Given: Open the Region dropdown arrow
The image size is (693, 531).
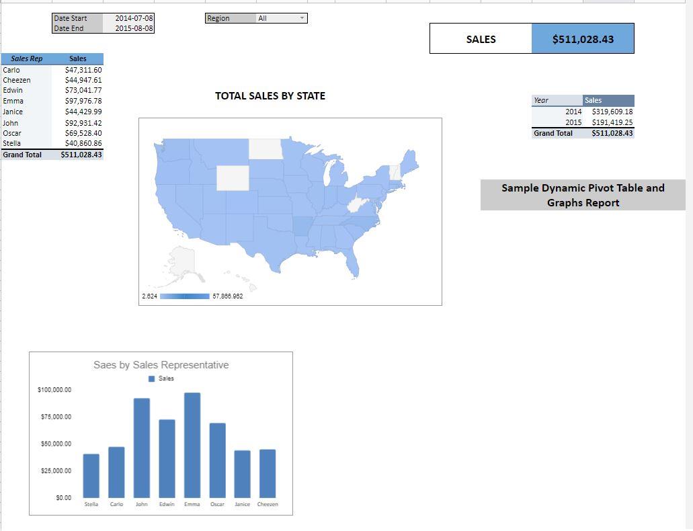Looking at the screenshot, I should point(302,18).
